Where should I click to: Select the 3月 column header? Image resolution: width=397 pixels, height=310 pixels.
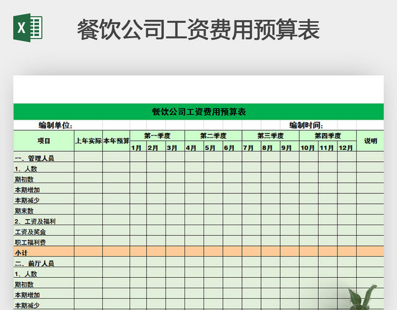point(175,148)
